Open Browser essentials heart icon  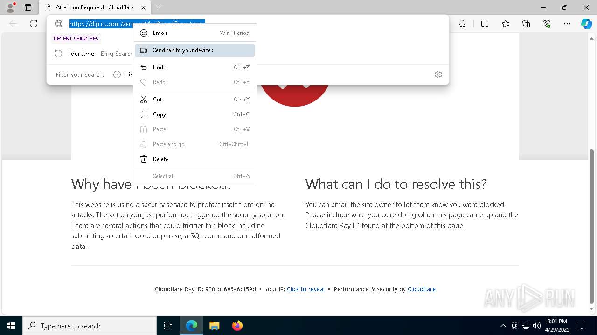pos(547,24)
